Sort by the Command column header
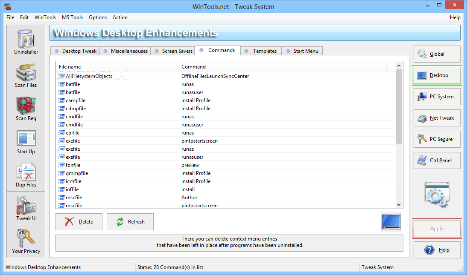Viewport: 467px width, 275px height. click(283, 67)
